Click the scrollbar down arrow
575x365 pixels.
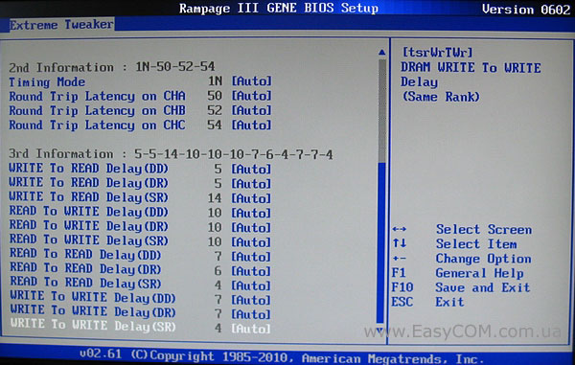point(380,331)
